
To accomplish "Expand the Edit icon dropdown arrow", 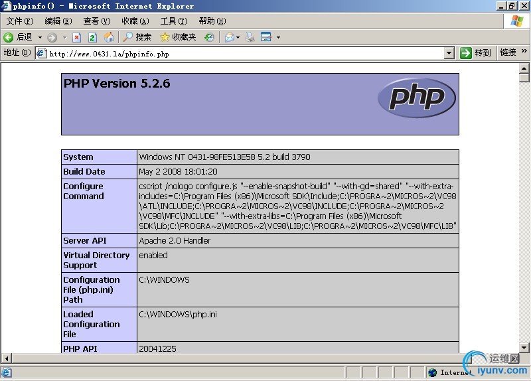I will tap(278, 37).
